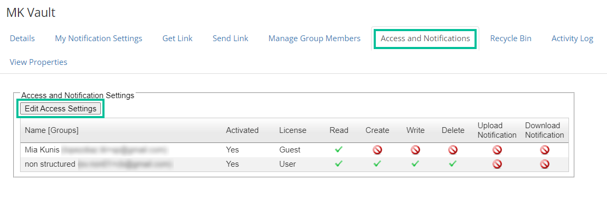Click Mia Kunis Read checkmark icon
The image size is (607, 201).
click(x=339, y=150)
